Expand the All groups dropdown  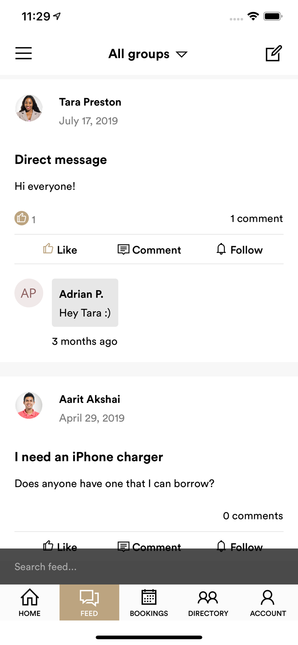148,54
